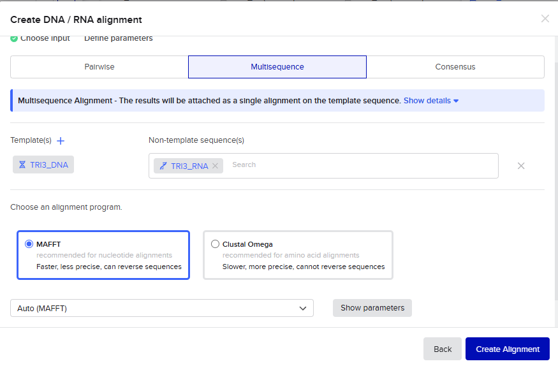Close the Create DNA / RNA alignment dialog
This screenshot has height=366, width=558.
545,18
